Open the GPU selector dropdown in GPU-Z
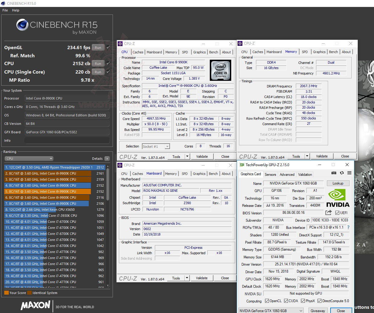Screen dimensions: 374x313 [301, 310]
